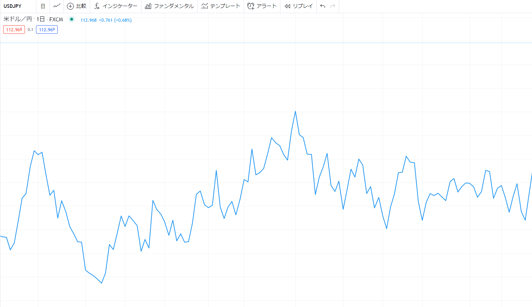Create a price alert with アラート

262,6
